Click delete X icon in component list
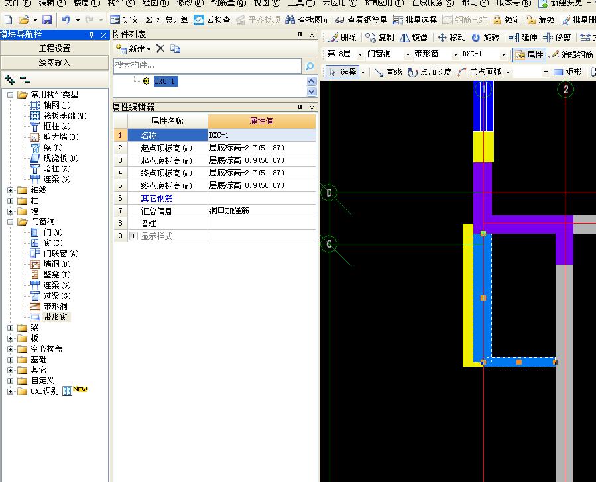Screen dimensions: 596x482 160,48
